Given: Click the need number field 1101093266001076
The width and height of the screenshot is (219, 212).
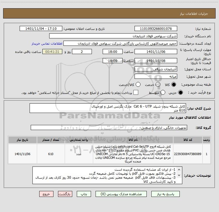Looking at the screenshot, I should tap(156, 29).
